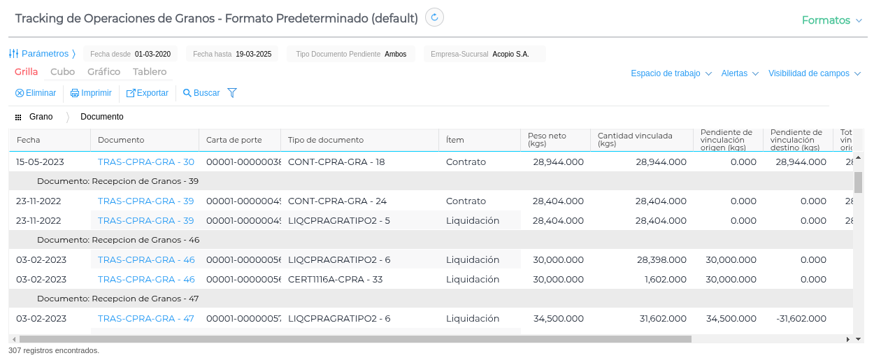Click the filter funnel icon
Screen dimensions: 881x358
pos(233,93)
